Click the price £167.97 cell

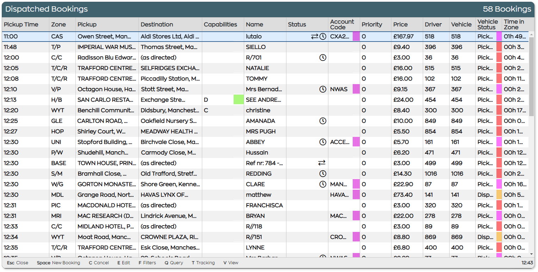pyautogui.click(x=407, y=36)
